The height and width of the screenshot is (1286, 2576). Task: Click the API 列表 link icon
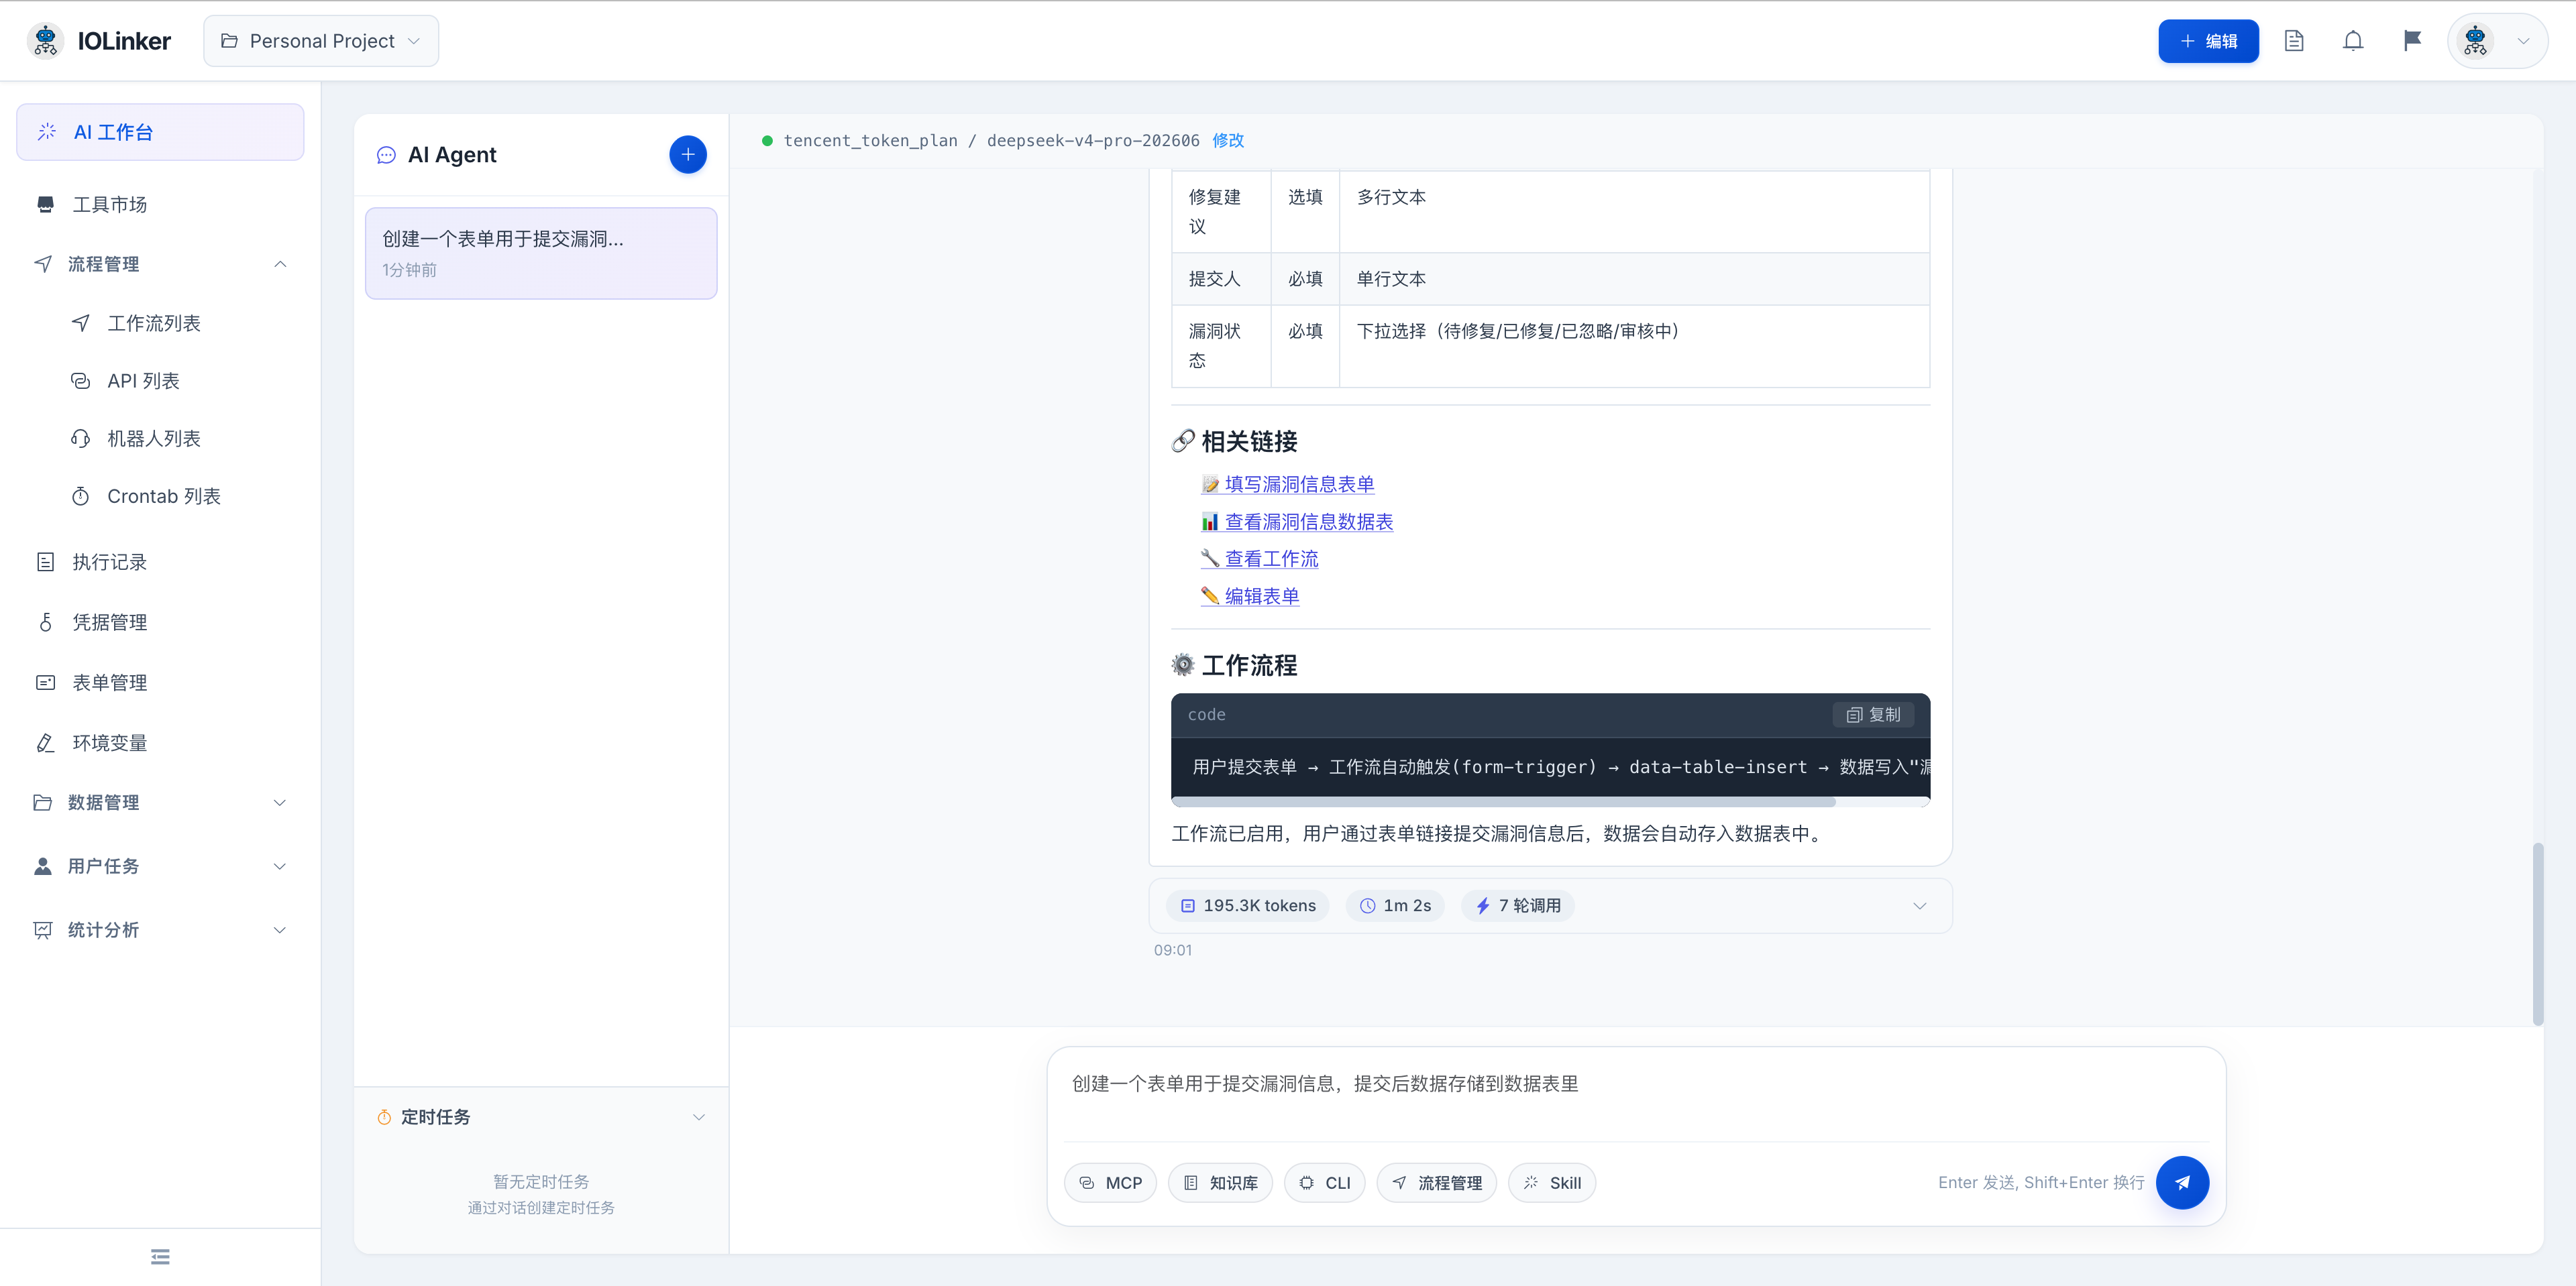coord(80,381)
